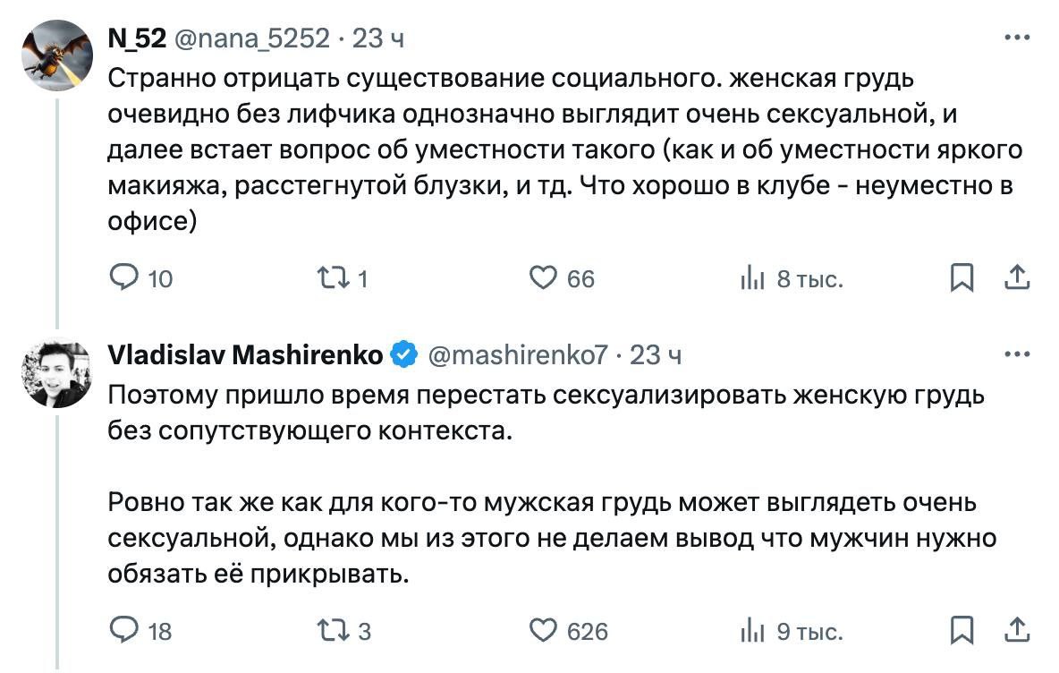Open more options for N_52's tweet
The height and width of the screenshot is (673, 1059).
pyautogui.click(x=1017, y=38)
